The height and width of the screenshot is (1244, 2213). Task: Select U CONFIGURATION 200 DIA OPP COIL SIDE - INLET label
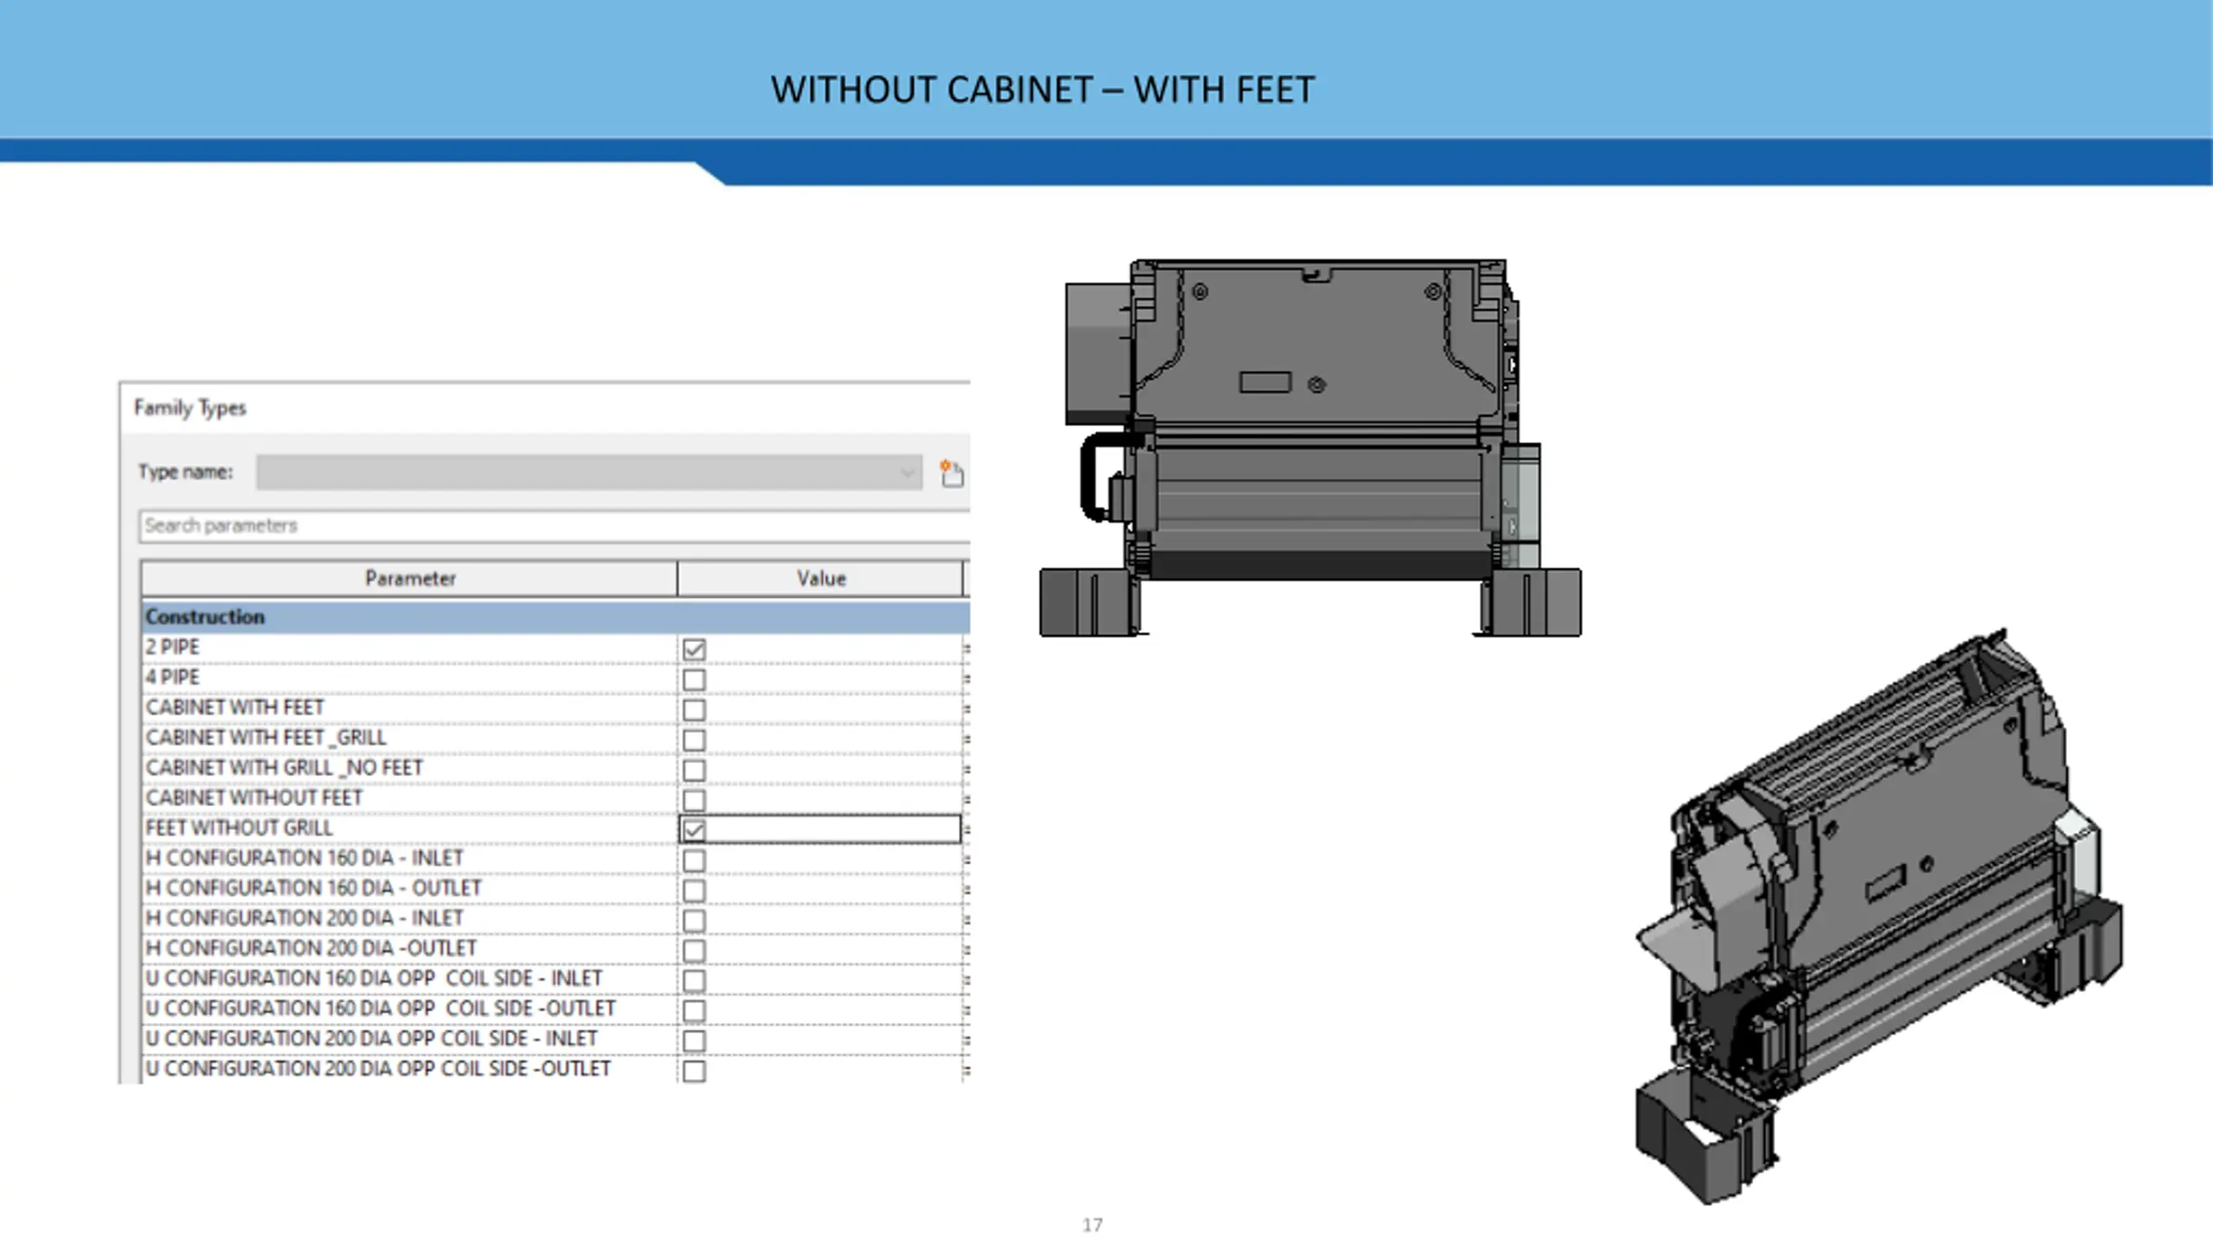point(372,1038)
